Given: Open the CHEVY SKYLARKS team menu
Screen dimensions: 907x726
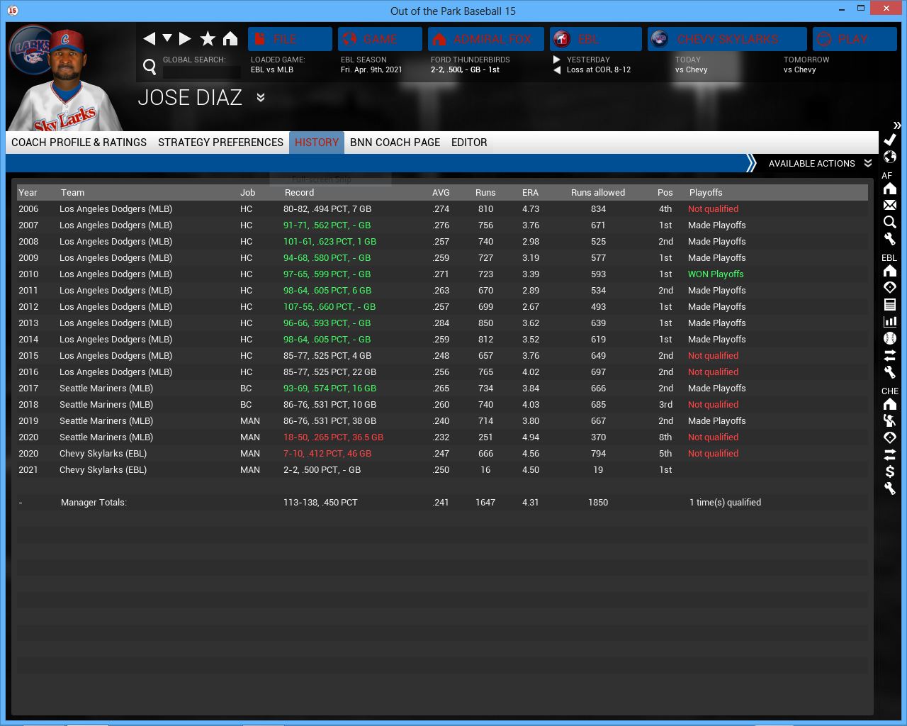Looking at the screenshot, I should click(727, 39).
